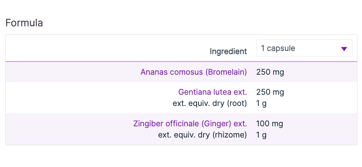362x167 pixels.
Task: Click the 250 mg value for Gentiana lutea
Action: click(270, 92)
